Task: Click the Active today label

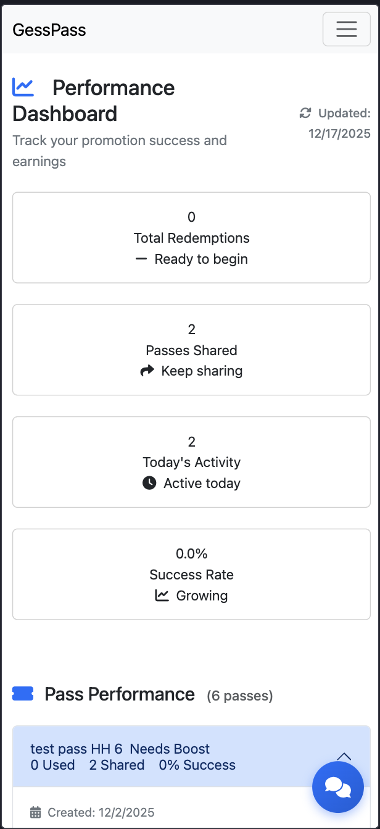Action: coord(200,483)
